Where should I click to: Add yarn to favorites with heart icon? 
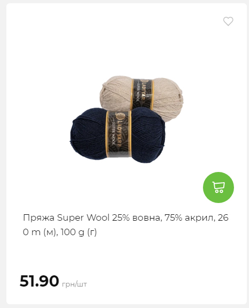point(228,21)
